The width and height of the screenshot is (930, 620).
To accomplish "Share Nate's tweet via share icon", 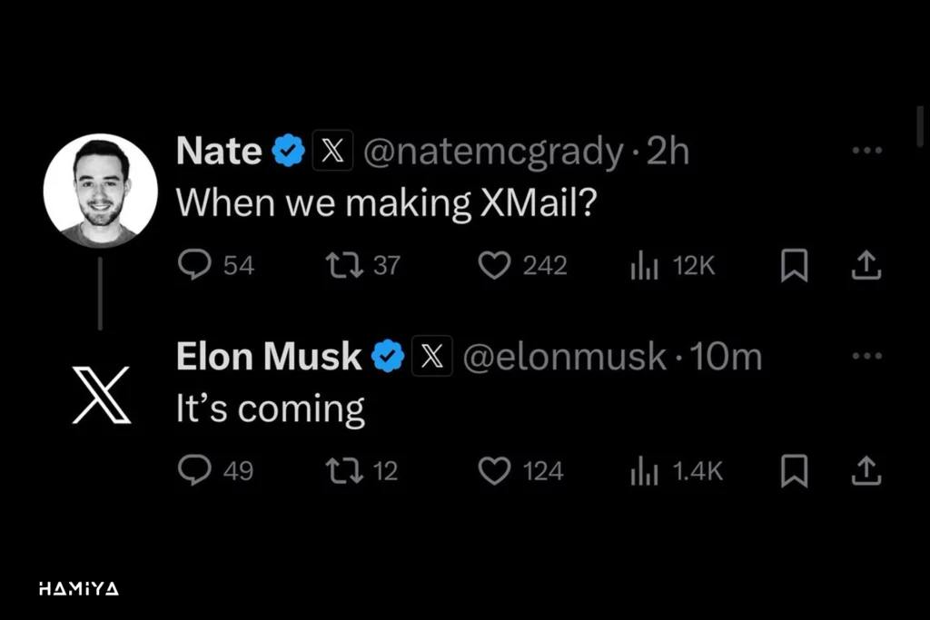I will coord(866,265).
